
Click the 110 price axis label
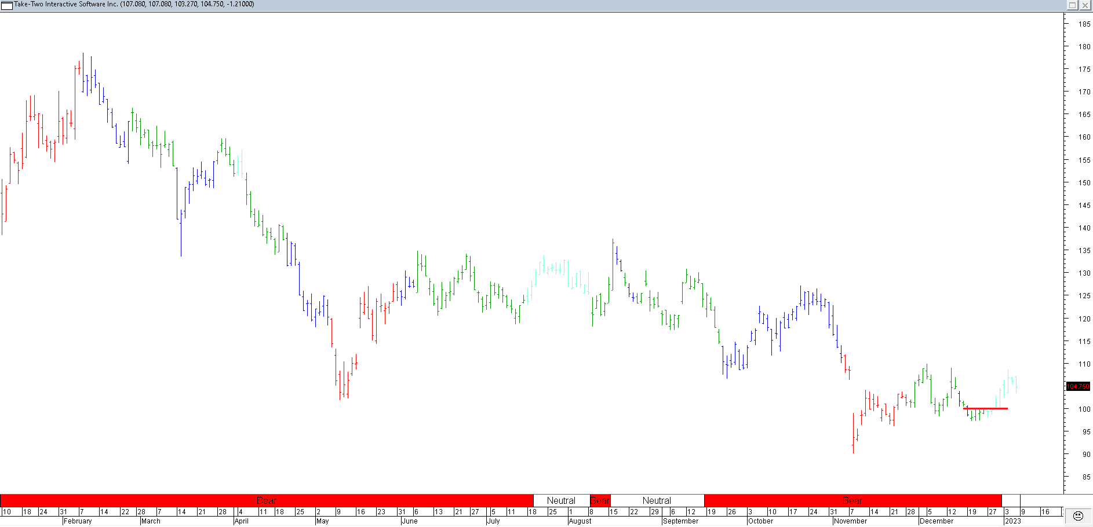click(1084, 364)
